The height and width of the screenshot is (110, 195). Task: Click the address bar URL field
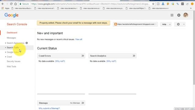[90, 4]
